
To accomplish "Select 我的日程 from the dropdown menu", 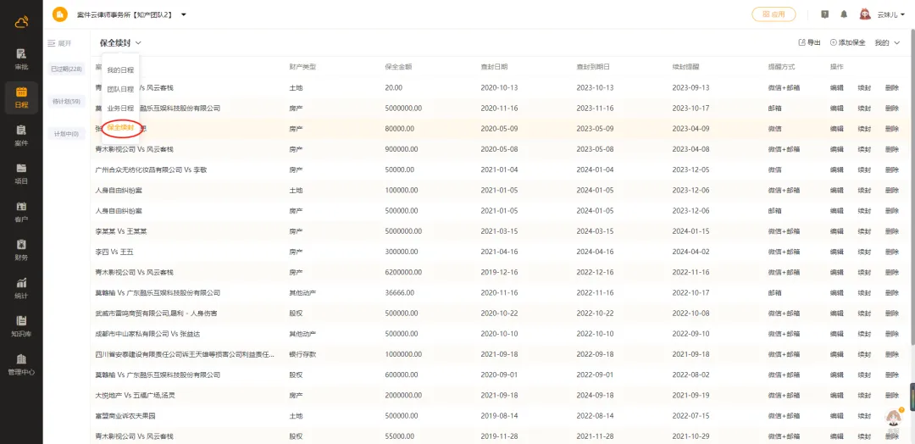I will (120, 69).
